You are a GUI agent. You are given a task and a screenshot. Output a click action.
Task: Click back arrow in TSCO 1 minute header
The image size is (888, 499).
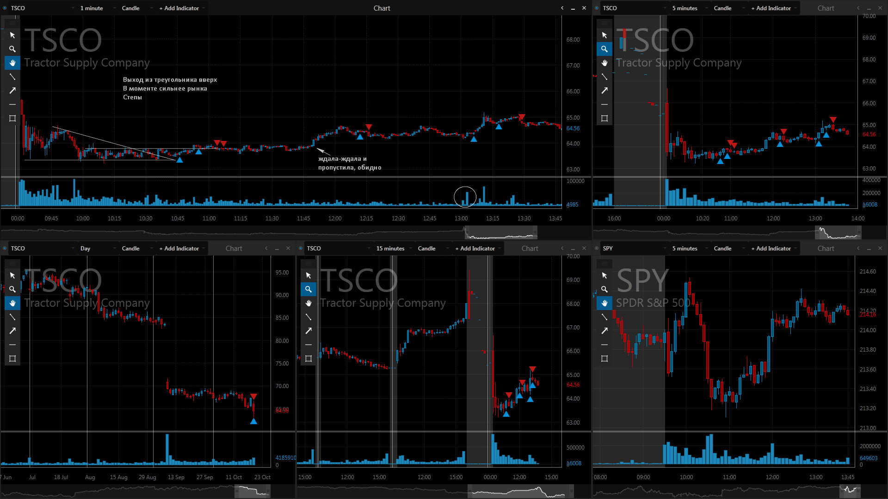[562, 8]
